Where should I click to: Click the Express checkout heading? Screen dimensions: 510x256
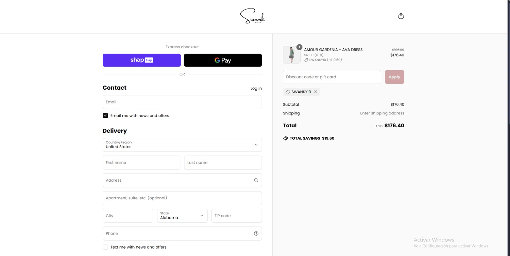tap(182, 47)
